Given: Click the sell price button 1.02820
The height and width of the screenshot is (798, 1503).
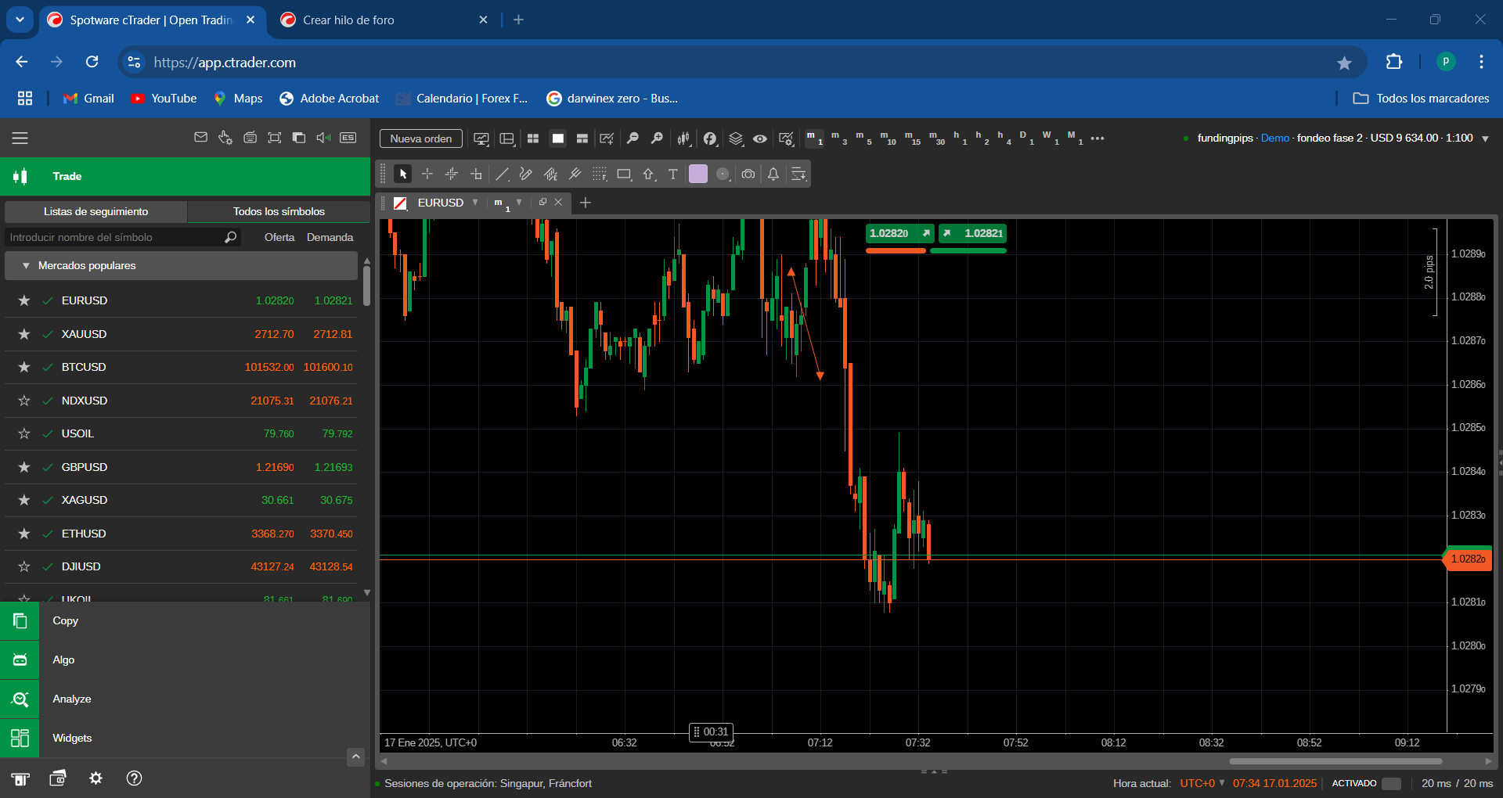Looking at the screenshot, I should point(900,233).
